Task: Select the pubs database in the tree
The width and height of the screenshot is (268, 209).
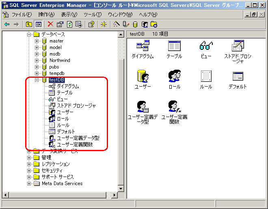Action: click(x=54, y=67)
